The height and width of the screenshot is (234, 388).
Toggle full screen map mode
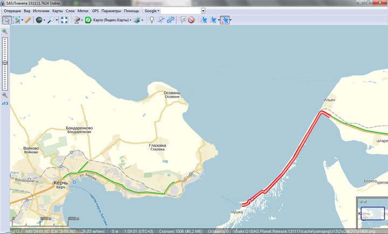64,20
